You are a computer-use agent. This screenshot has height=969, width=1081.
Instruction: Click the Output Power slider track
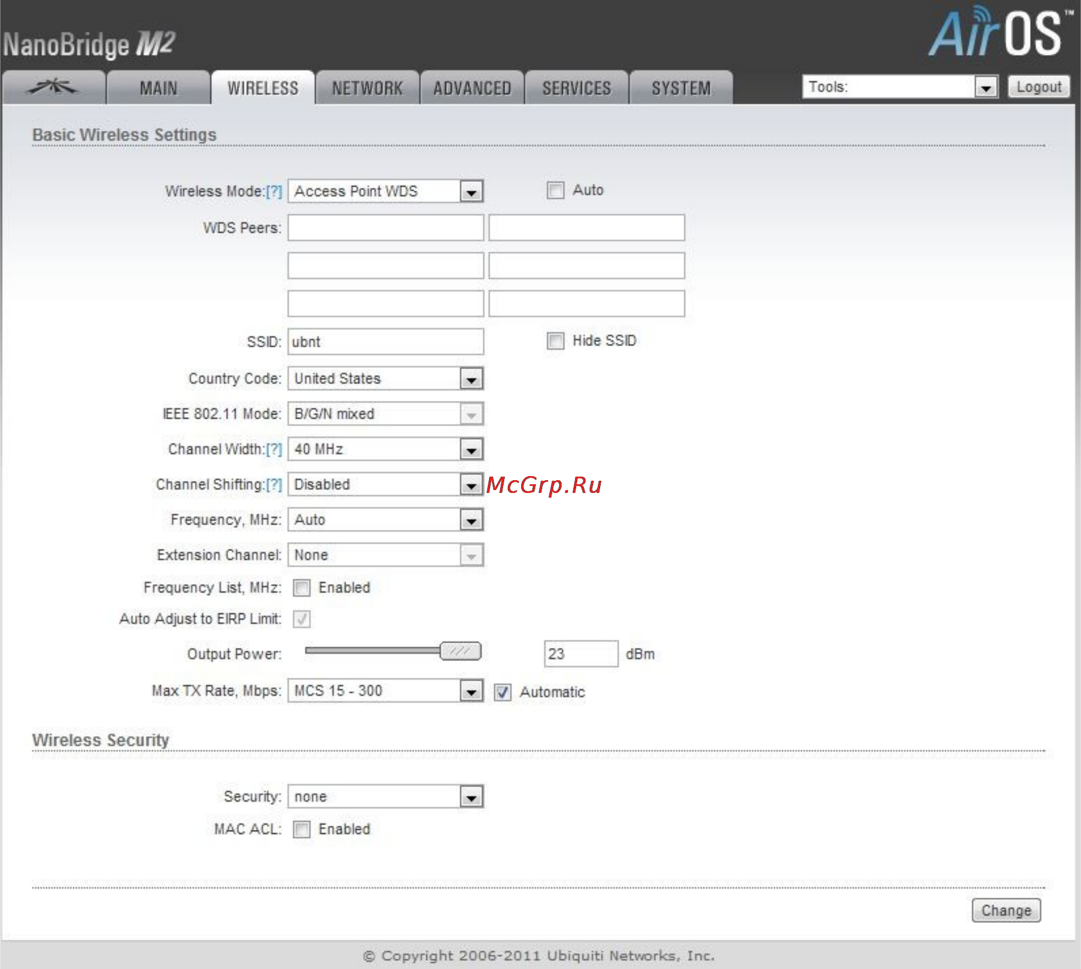click(x=372, y=651)
